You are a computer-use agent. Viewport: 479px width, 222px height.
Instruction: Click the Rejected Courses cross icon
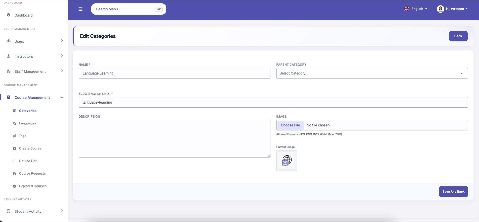(x=15, y=186)
